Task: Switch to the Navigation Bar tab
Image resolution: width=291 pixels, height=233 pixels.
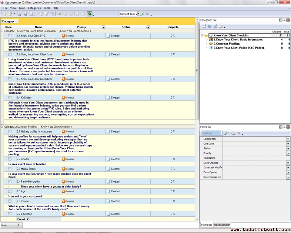Action: [x=222, y=225]
